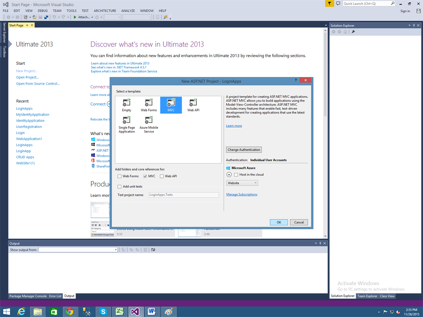This screenshot has height=317, width=423.
Task: Switch to Package Manager Console tab
Action: click(x=28, y=296)
